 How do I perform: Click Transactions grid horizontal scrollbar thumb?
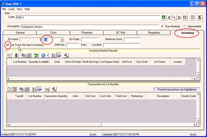click(56, 125)
